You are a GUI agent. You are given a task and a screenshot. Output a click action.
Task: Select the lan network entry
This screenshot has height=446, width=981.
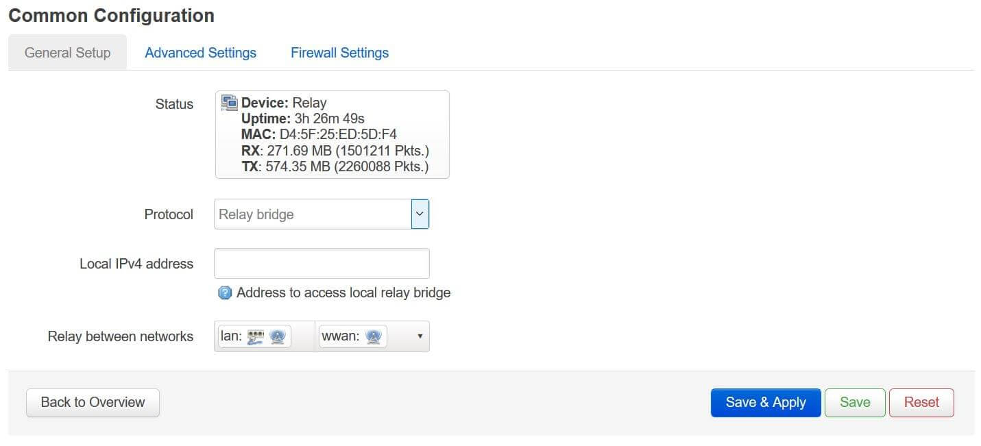pyautogui.click(x=232, y=336)
